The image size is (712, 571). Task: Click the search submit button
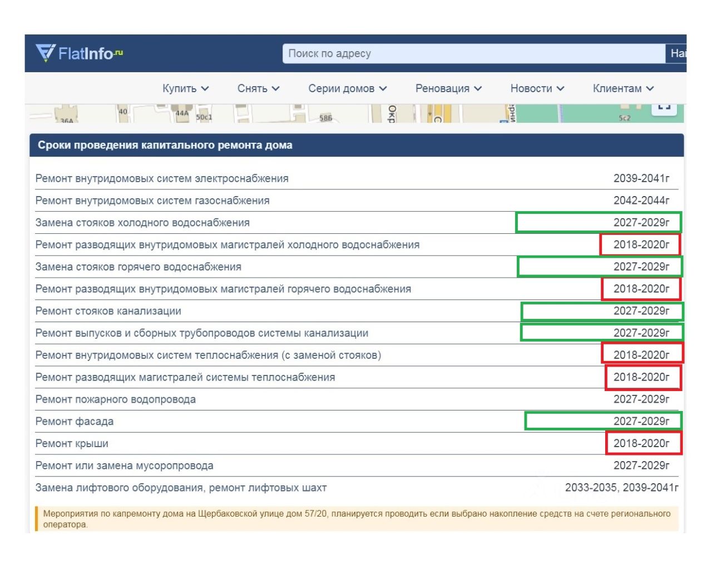pyautogui.click(x=676, y=54)
